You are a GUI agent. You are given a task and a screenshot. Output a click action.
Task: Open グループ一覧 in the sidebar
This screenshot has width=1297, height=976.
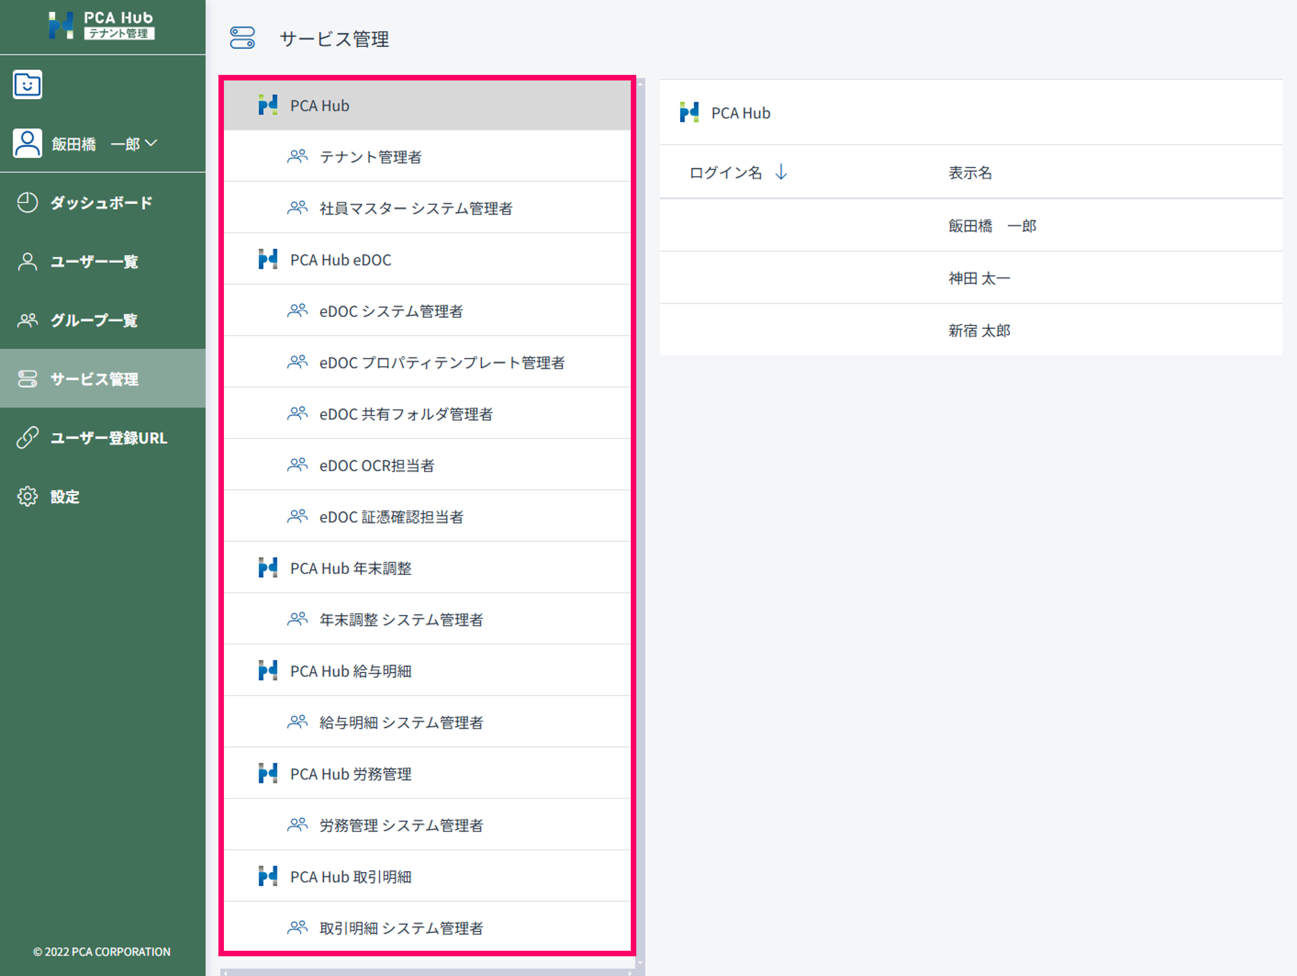[x=94, y=320]
